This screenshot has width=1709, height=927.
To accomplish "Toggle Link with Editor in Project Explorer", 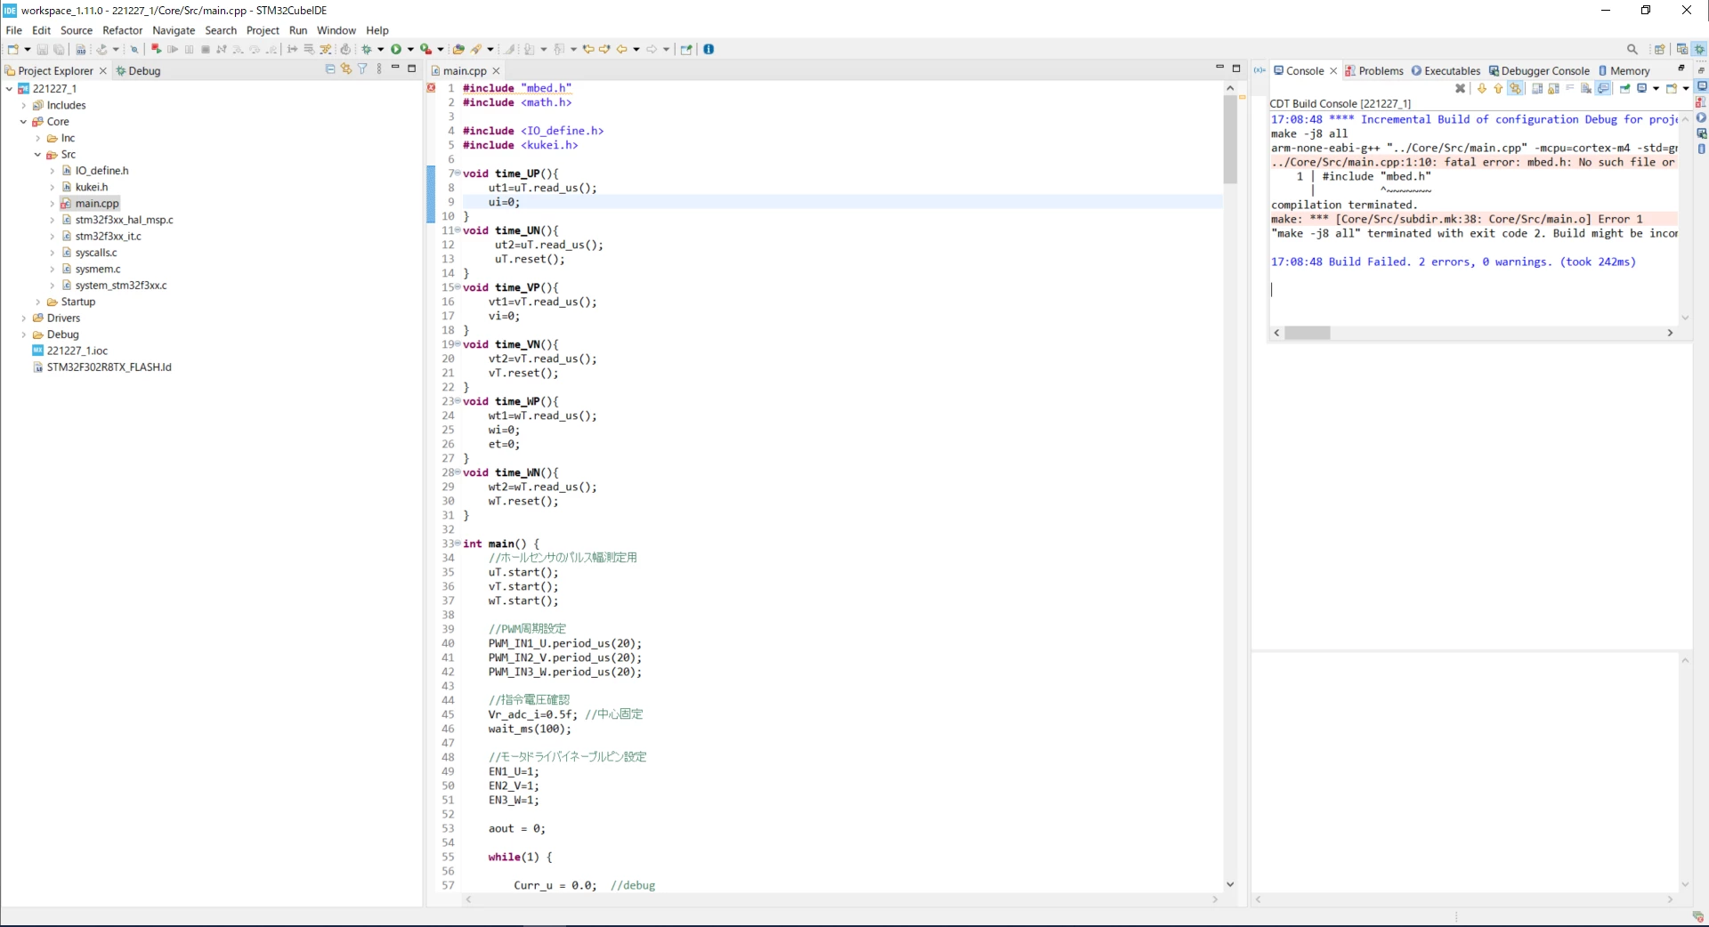I will click(x=346, y=69).
